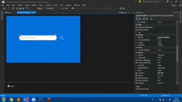Click the Properties scrollbar down arrow
This screenshot has height=102, width=182.
[177, 83]
